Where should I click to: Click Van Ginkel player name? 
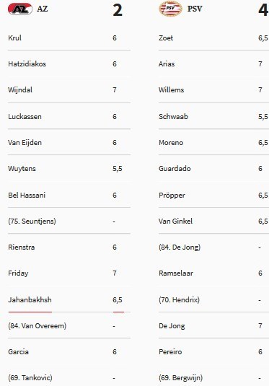coord(175,221)
